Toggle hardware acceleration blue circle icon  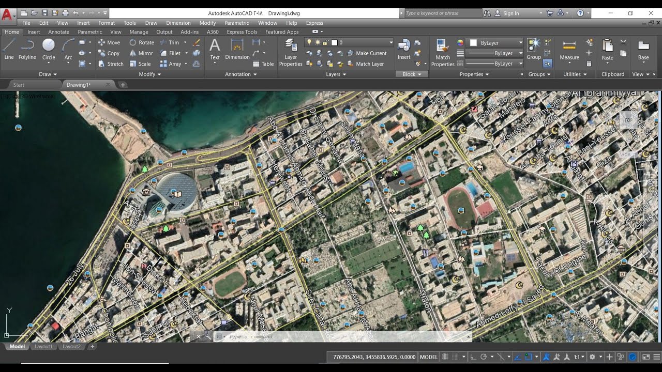click(x=633, y=357)
